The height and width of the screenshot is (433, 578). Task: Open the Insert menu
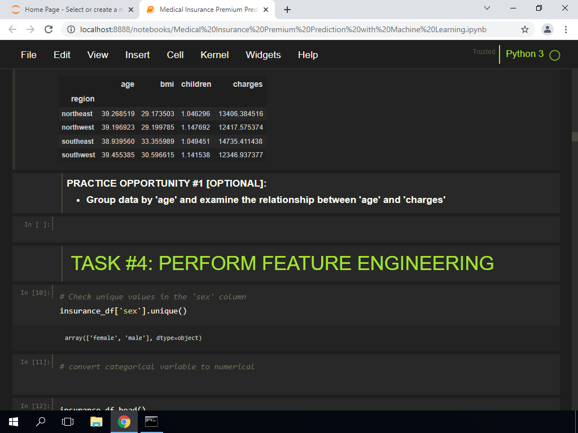pyautogui.click(x=137, y=55)
